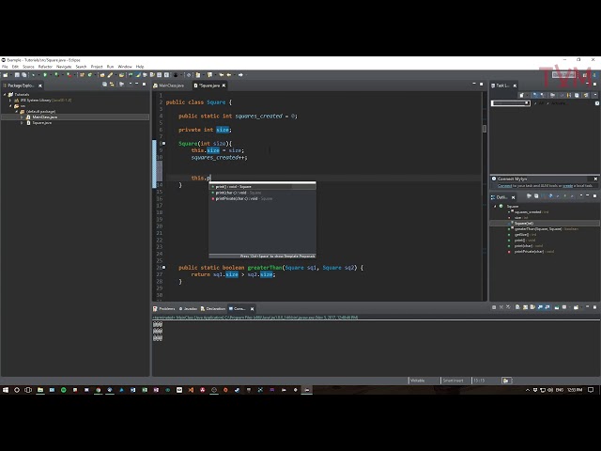Click the Save toolbar icon

coord(17,75)
